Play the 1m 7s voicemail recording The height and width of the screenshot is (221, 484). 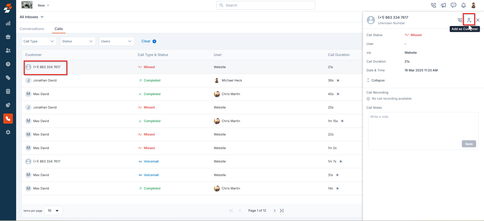tap(341, 161)
